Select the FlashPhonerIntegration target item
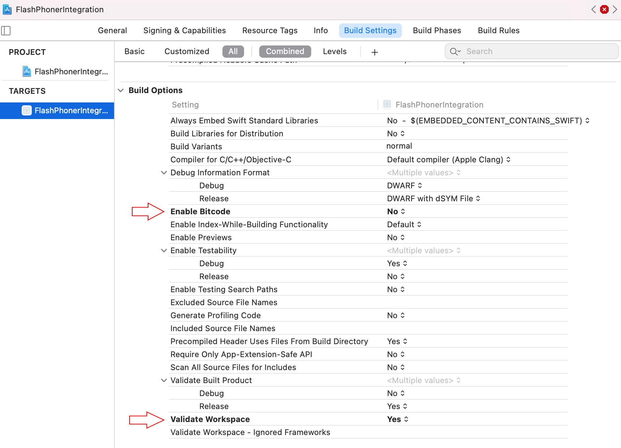The width and height of the screenshot is (621, 448). point(57,110)
